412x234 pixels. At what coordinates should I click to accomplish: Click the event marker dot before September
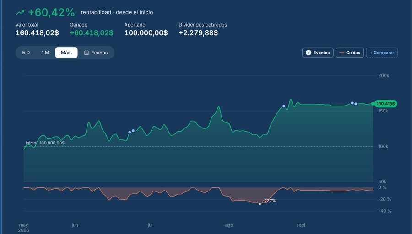pyautogui.click(x=284, y=106)
